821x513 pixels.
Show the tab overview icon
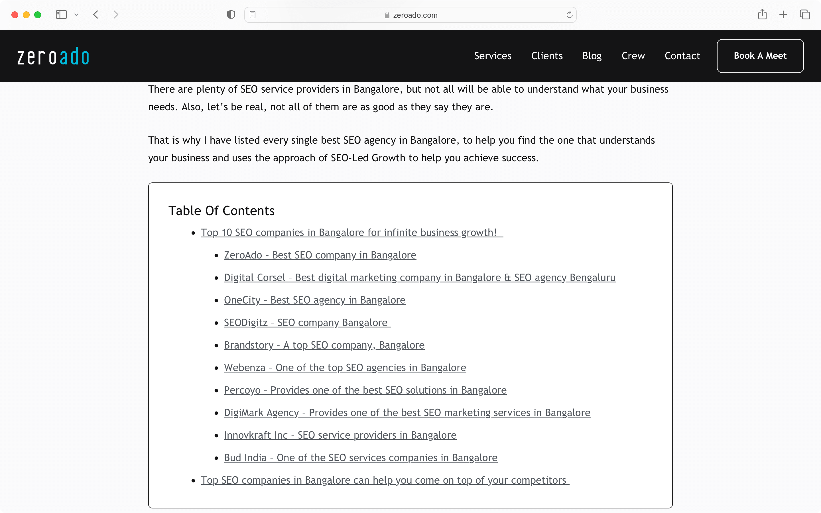pyautogui.click(x=805, y=15)
